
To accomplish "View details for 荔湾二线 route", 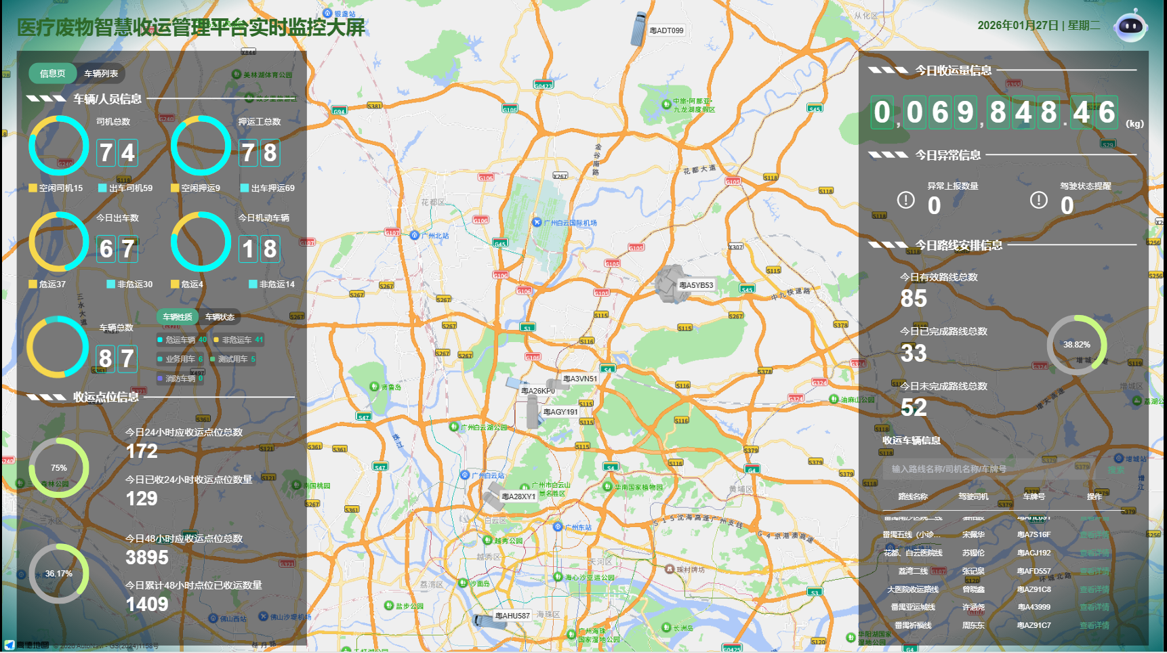I will pos(1094,571).
